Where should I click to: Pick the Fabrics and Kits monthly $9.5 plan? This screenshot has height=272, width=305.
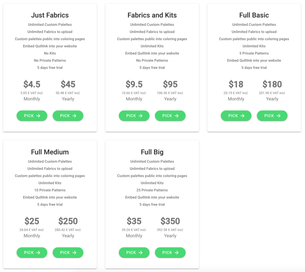tap(134, 116)
